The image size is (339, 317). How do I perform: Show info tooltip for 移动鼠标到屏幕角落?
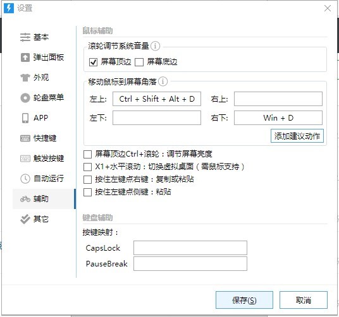[x=163, y=81]
